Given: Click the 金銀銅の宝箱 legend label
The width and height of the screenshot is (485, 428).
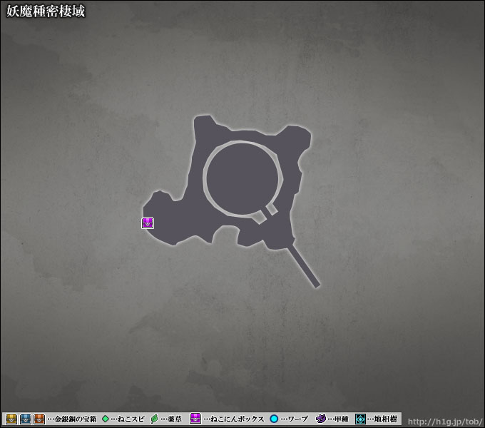Looking at the screenshot, I should [x=75, y=419].
